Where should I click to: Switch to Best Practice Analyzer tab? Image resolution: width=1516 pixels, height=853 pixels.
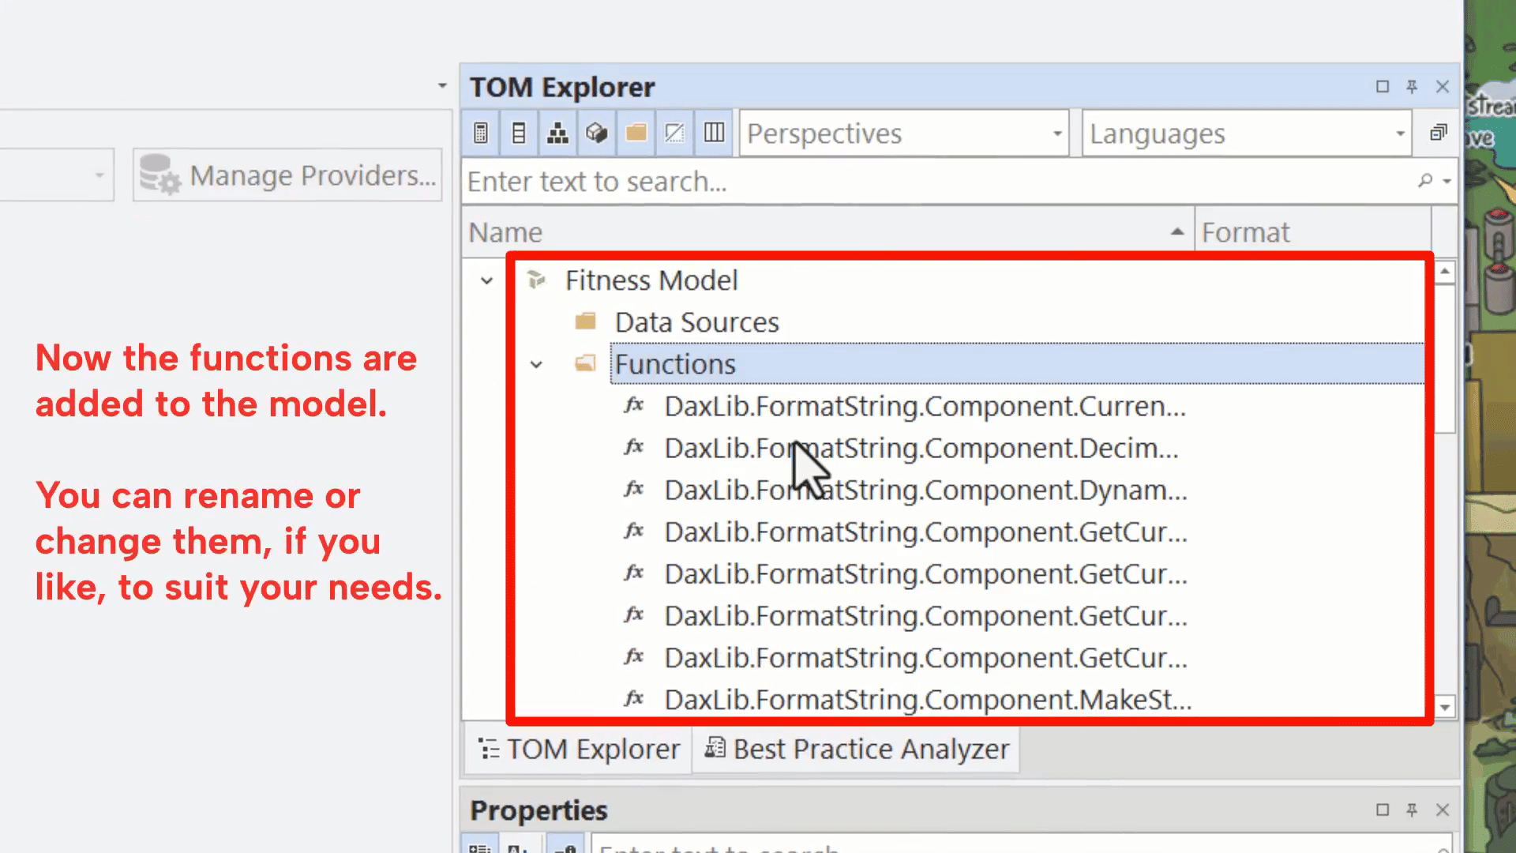point(857,749)
